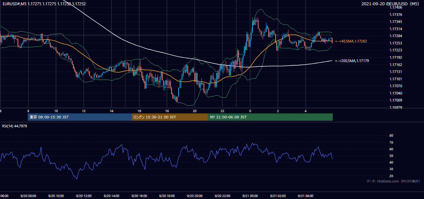424x199 pixels.
Task: Click hour marker 18 under price chart
Action: tap(167, 111)
